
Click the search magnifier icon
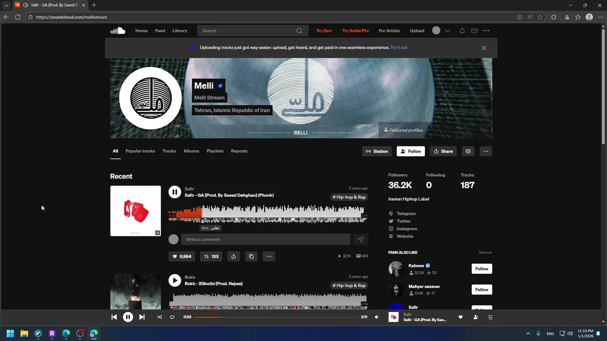(x=299, y=31)
